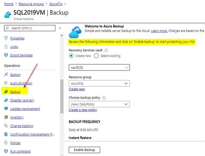This screenshot has height=156, width=205.
Task: Click the Change tracking icon
Action: (6, 126)
